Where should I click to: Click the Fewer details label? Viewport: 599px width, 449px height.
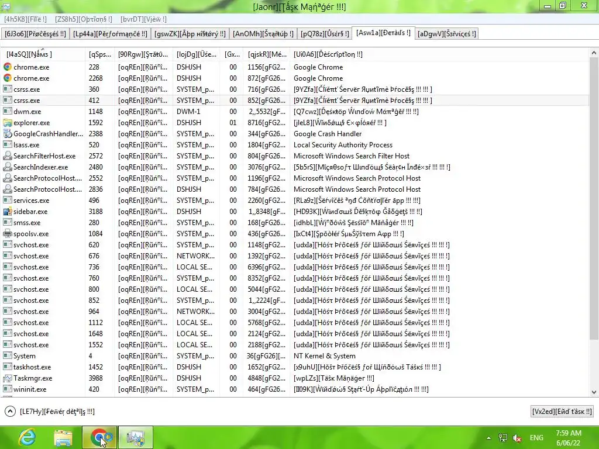pyautogui.click(x=57, y=411)
